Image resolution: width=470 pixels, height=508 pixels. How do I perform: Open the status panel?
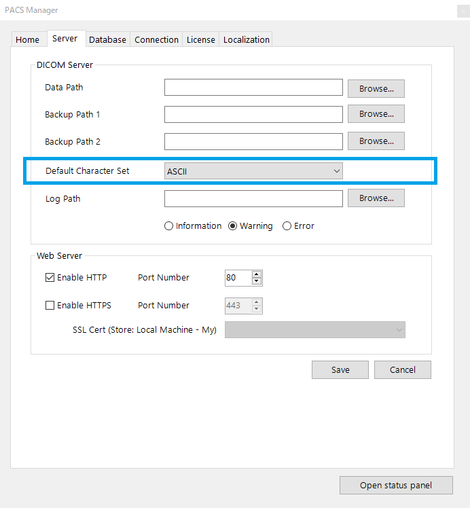coord(396,486)
